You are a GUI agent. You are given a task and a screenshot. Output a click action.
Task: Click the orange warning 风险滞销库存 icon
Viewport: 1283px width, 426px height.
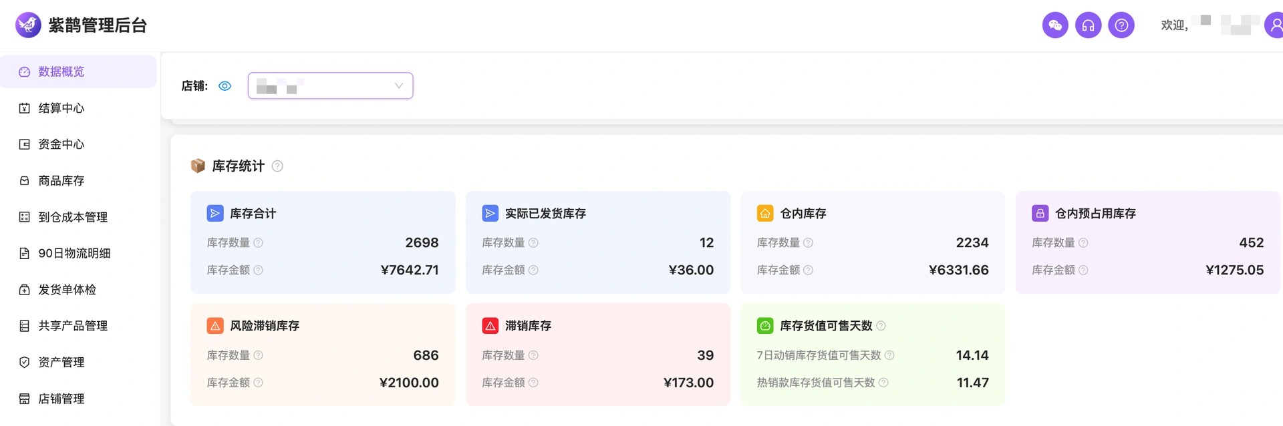click(x=215, y=326)
